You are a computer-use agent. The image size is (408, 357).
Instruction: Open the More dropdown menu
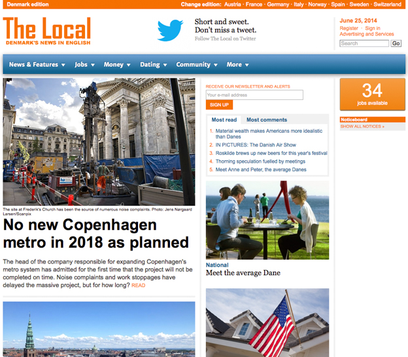[x=237, y=65]
